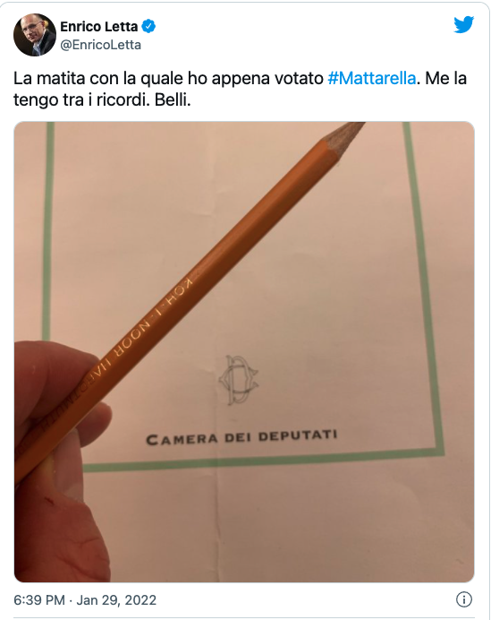This screenshot has height=620, width=491.
Task: Click the blue verified badge
Action: click(148, 27)
